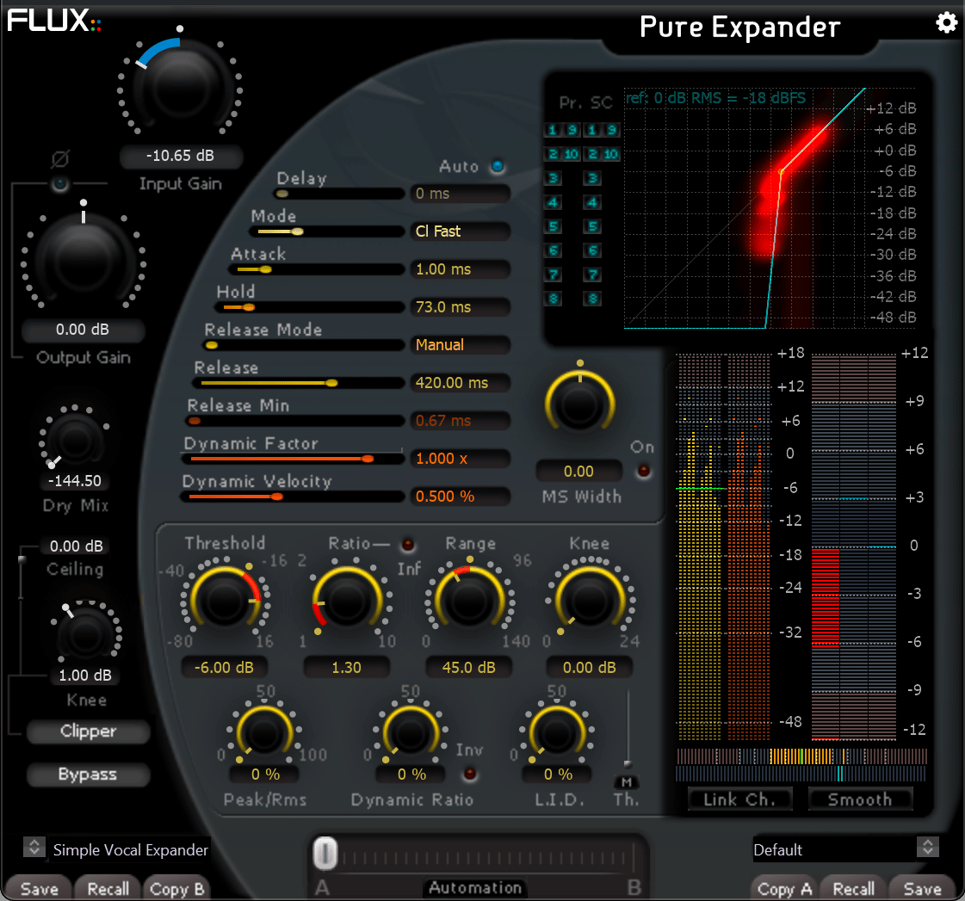Open the Release Mode Manual selector
965x901 pixels.
point(461,344)
